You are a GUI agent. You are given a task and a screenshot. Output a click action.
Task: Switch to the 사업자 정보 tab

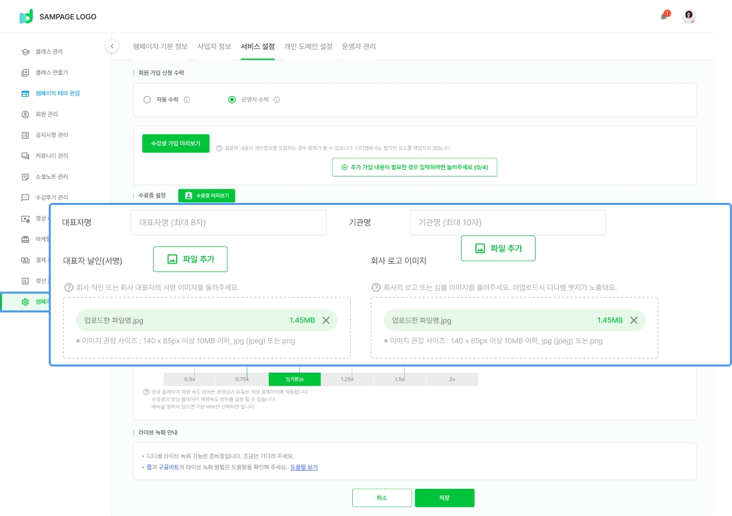pyautogui.click(x=214, y=47)
